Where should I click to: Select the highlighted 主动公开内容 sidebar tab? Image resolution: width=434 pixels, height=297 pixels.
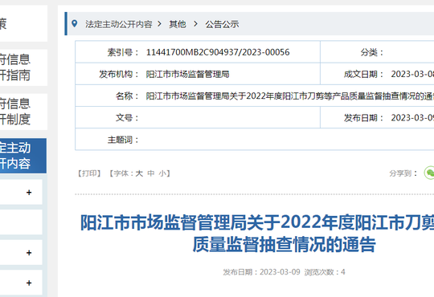[23, 156]
